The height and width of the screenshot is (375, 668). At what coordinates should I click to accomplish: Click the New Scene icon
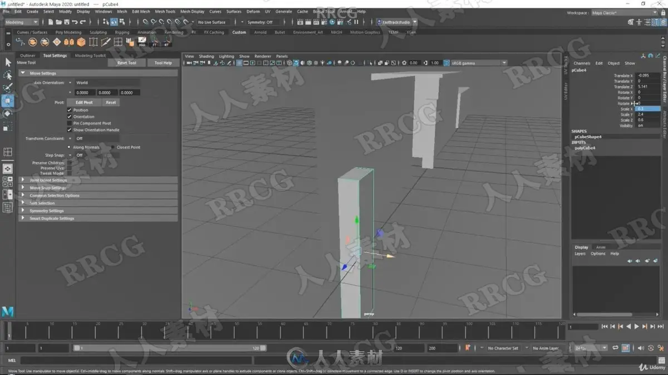click(51, 22)
